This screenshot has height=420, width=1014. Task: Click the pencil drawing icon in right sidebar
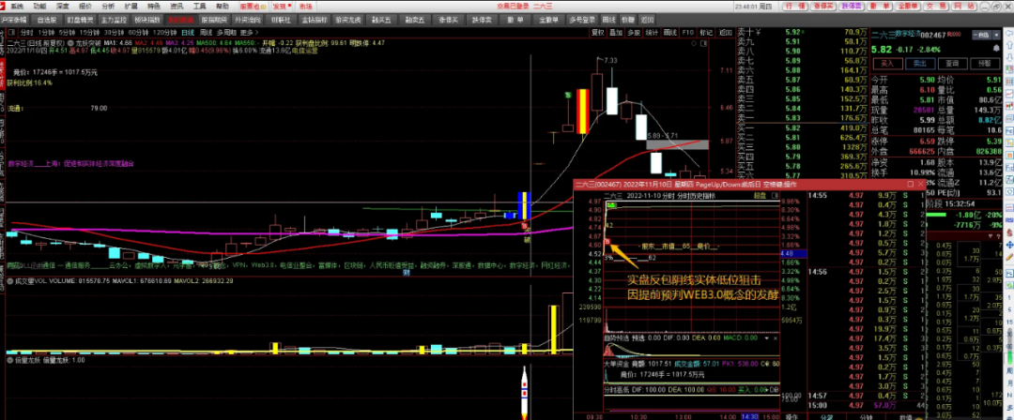click(x=1009, y=257)
